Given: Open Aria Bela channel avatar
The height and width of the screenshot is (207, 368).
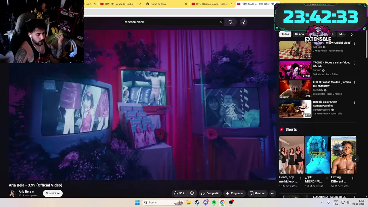Looking at the screenshot, I should click(x=12, y=193).
